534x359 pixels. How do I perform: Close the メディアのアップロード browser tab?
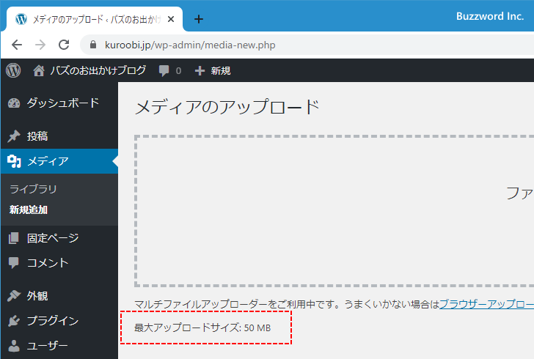171,19
